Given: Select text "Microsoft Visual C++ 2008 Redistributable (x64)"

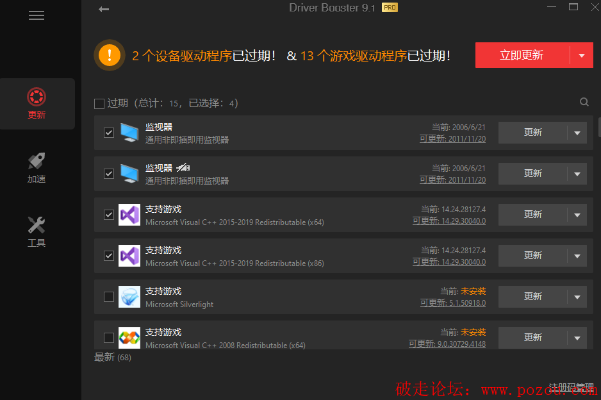Looking at the screenshot, I should (226, 345).
